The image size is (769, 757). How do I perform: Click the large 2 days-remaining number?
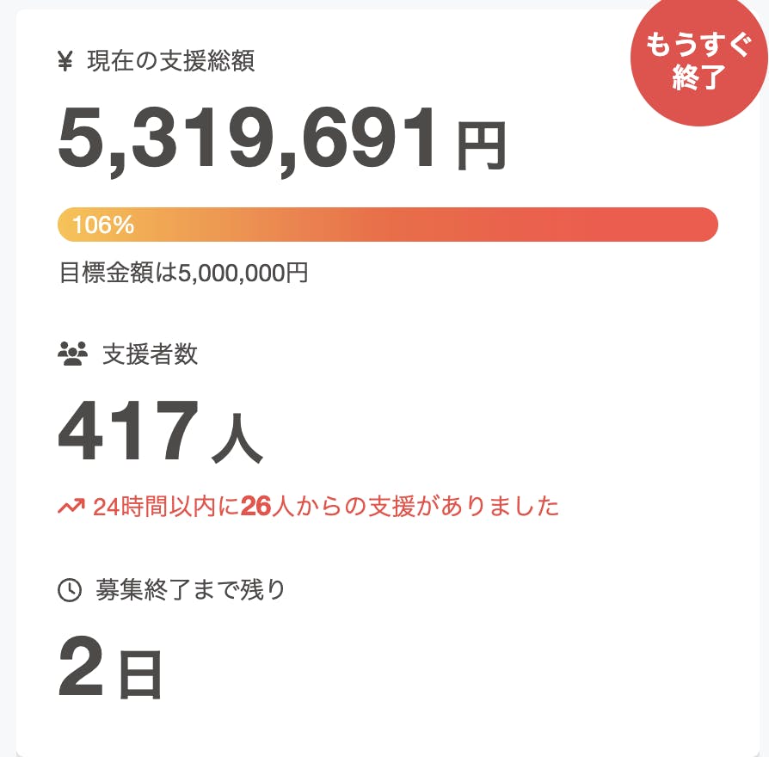point(82,667)
